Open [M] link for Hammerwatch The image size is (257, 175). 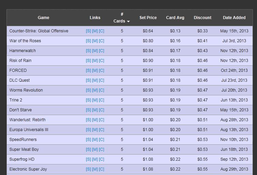pyautogui.click(x=95, y=51)
